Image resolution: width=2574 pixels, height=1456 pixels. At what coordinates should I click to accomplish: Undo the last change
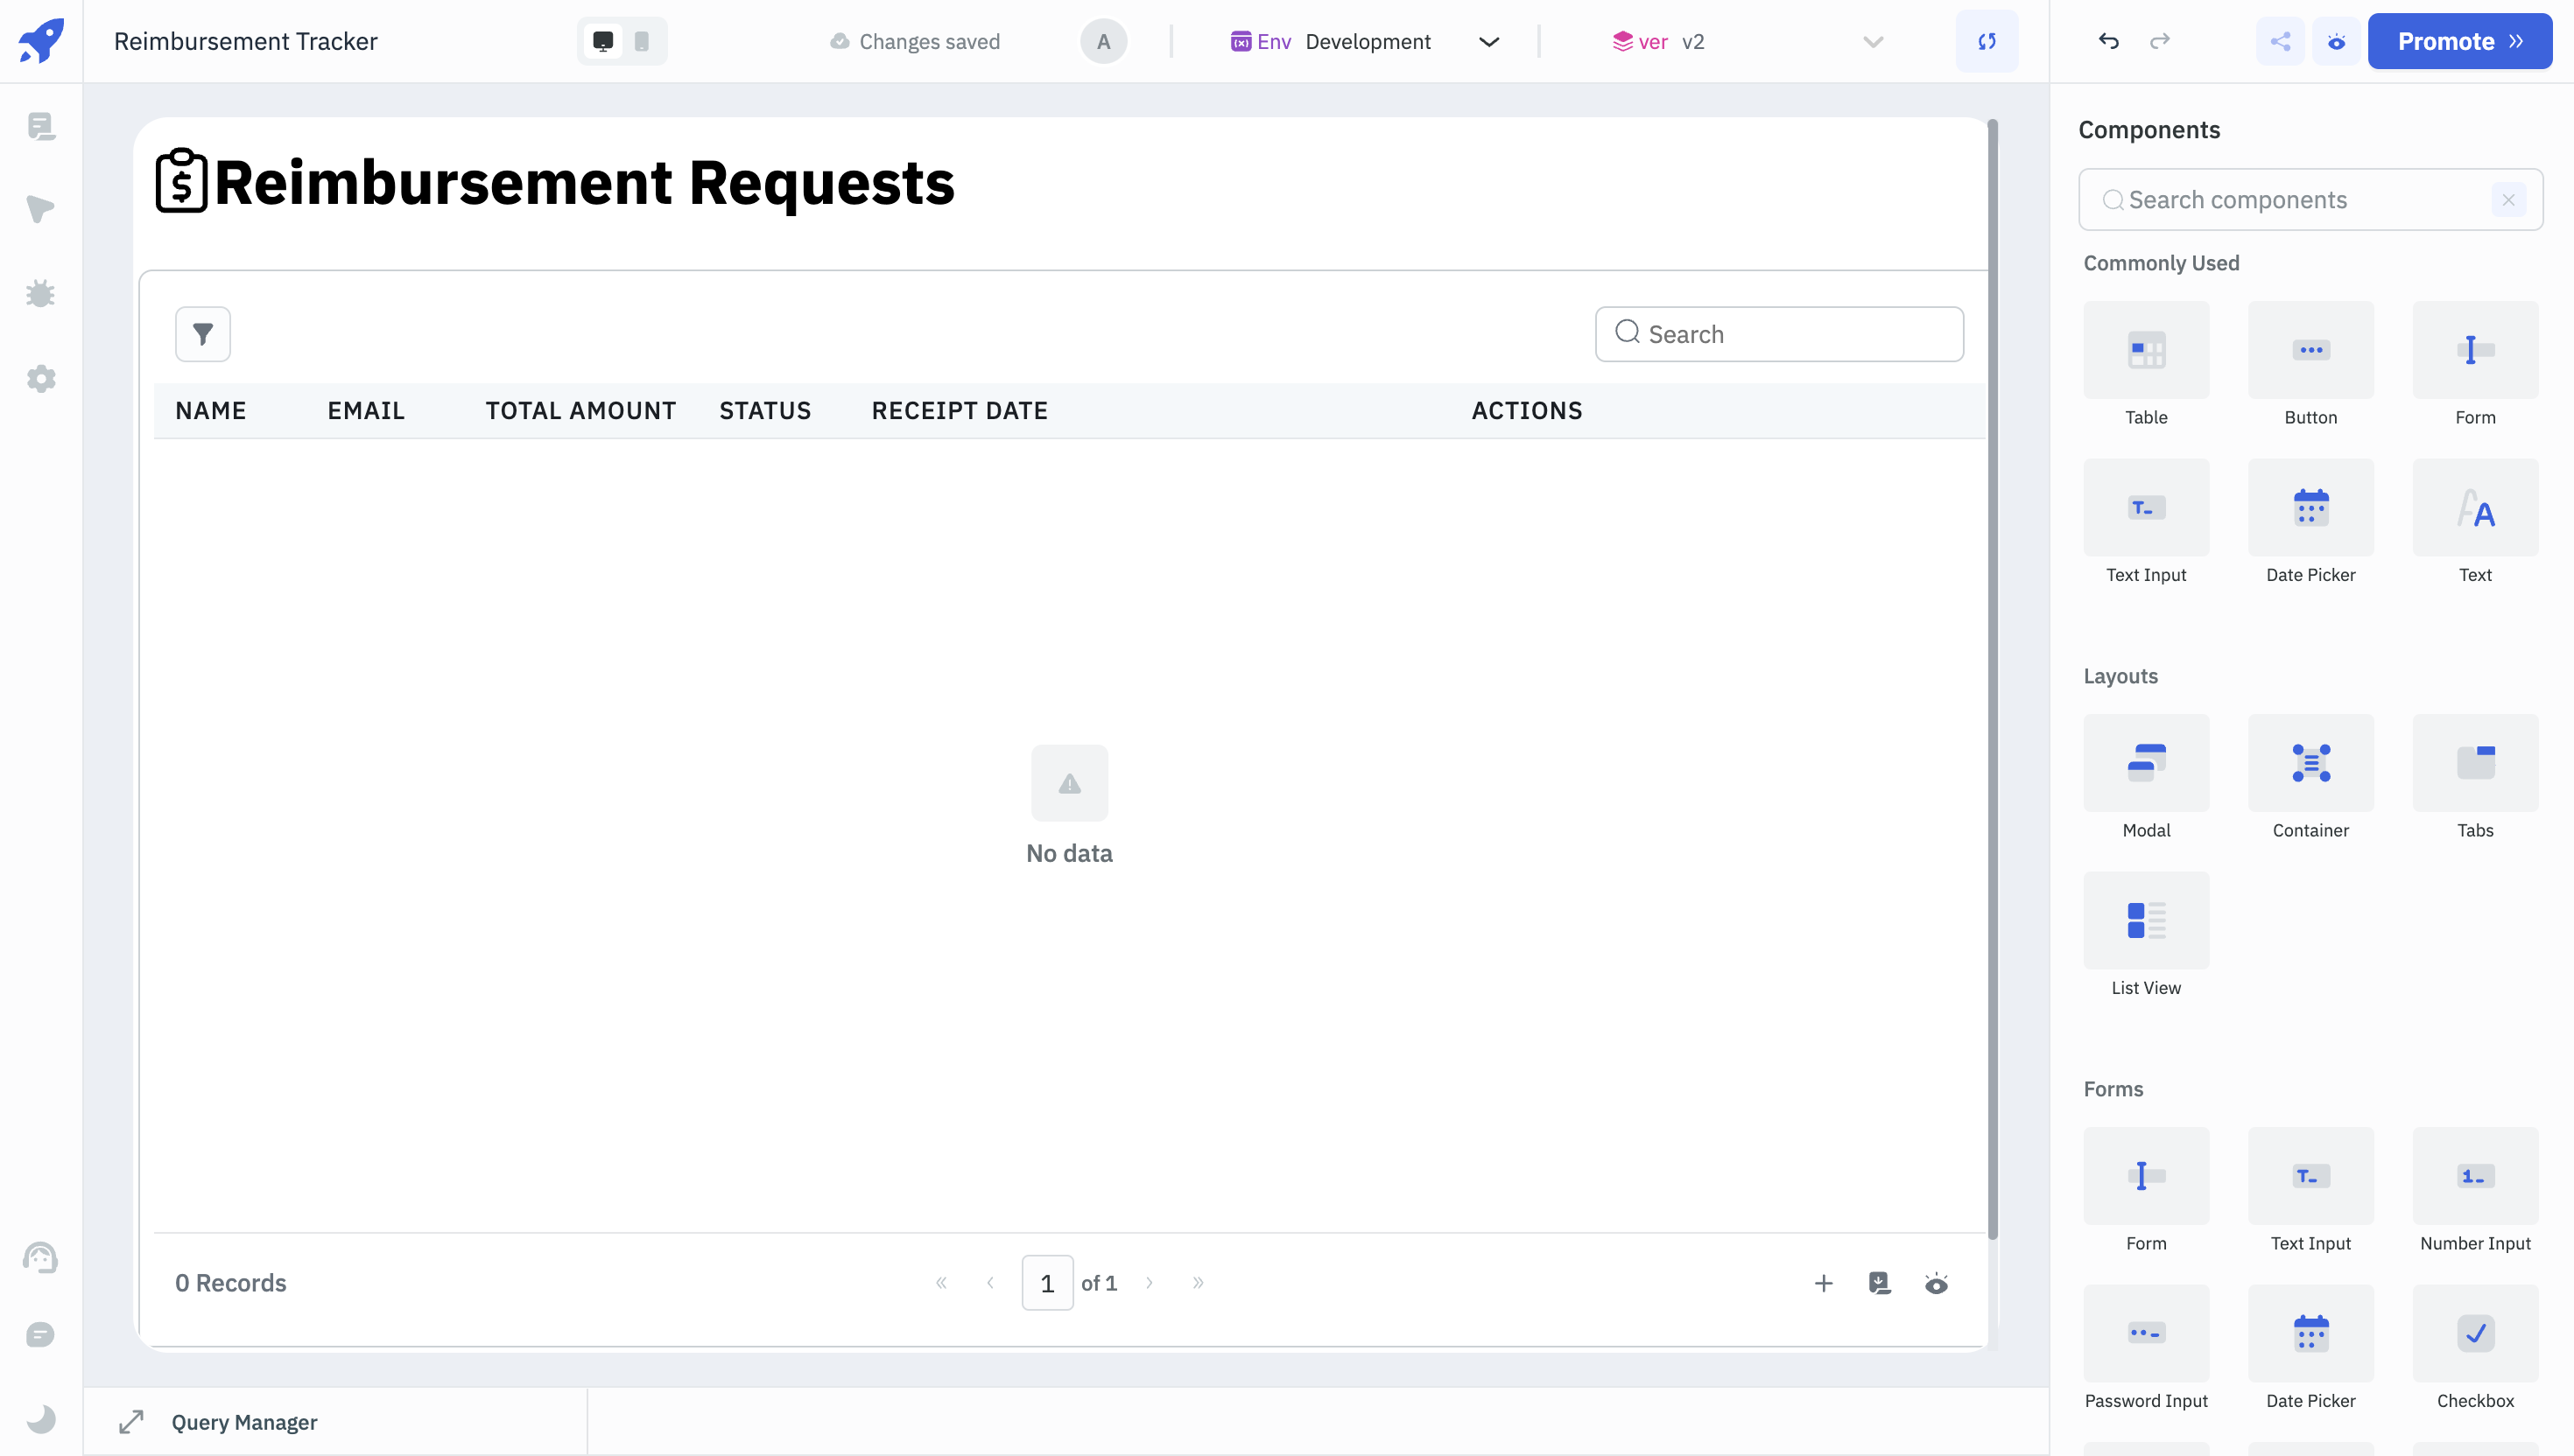tap(2109, 41)
